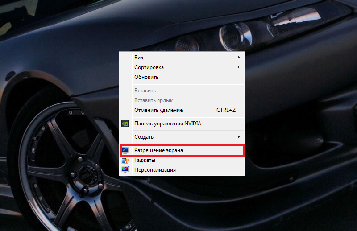Click the Персонализация icon

coord(125,170)
